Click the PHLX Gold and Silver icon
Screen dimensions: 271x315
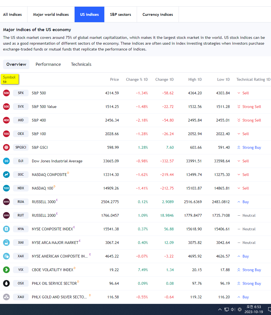point(6,297)
